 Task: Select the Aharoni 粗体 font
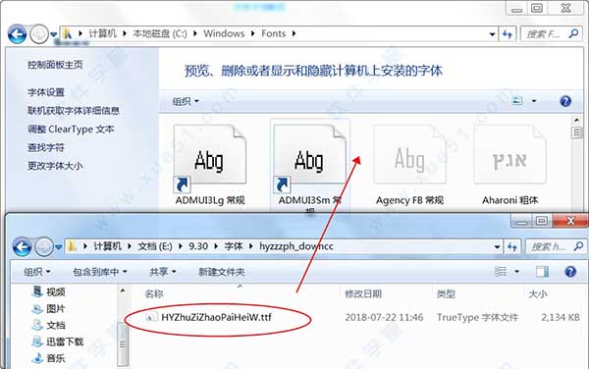click(x=510, y=166)
